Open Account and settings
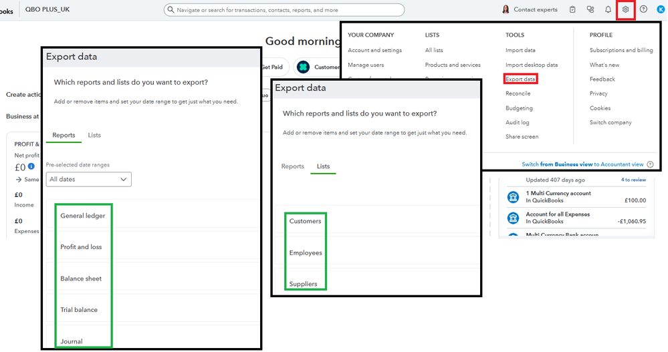The width and height of the screenshot is (668, 352). pos(375,50)
